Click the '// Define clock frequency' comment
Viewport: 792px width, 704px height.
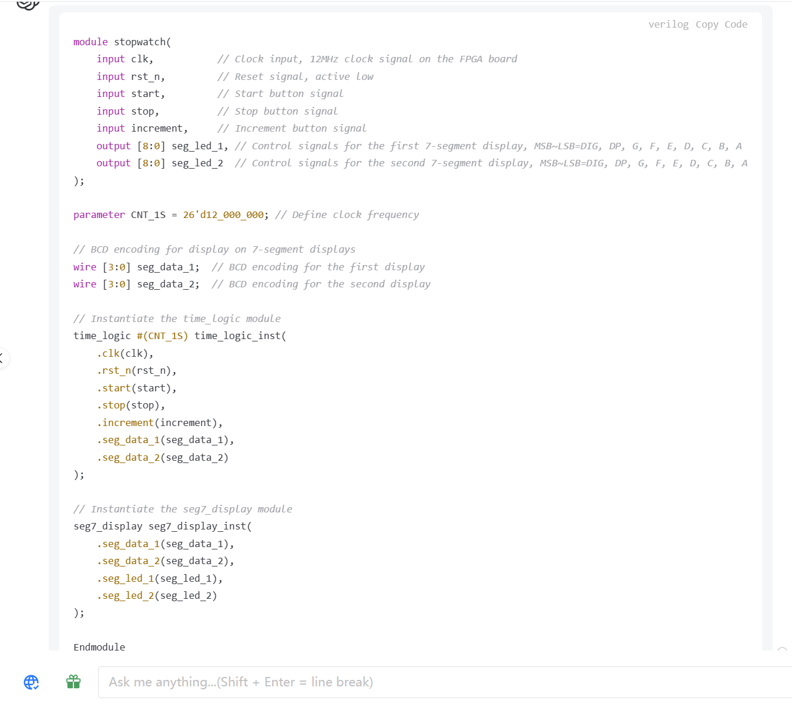(x=347, y=214)
